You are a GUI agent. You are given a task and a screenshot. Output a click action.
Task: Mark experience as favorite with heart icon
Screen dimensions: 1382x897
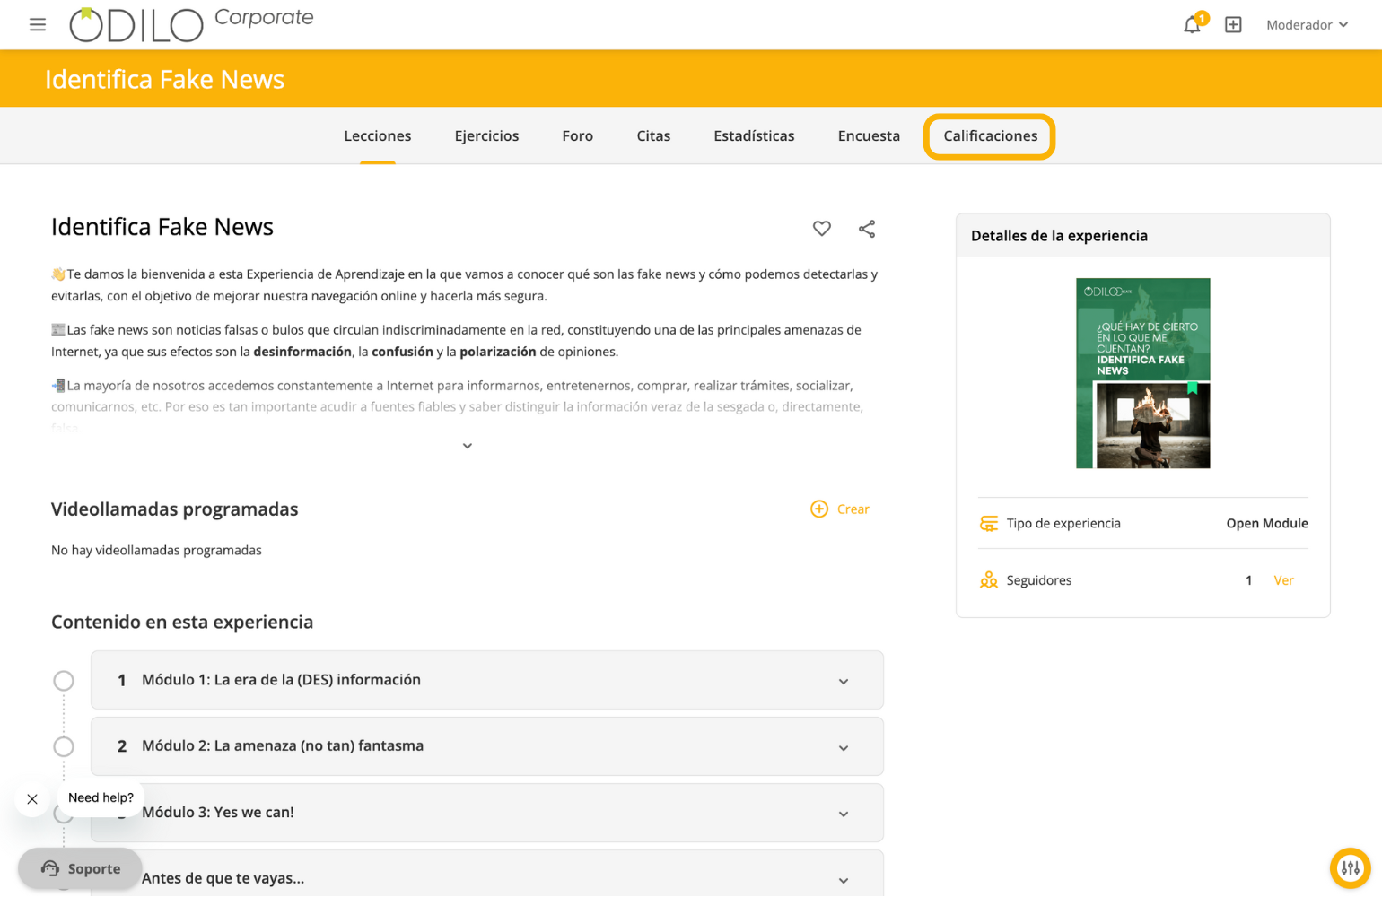[x=821, y=229]
